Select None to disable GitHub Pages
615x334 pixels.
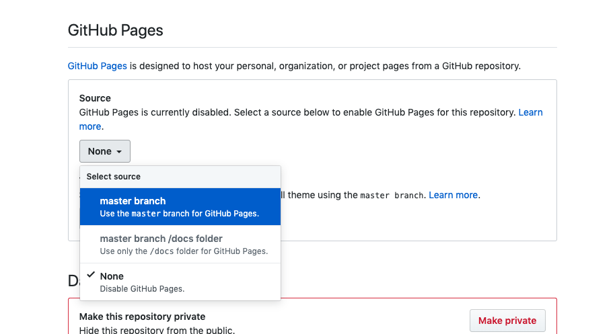tap(180, 282)
